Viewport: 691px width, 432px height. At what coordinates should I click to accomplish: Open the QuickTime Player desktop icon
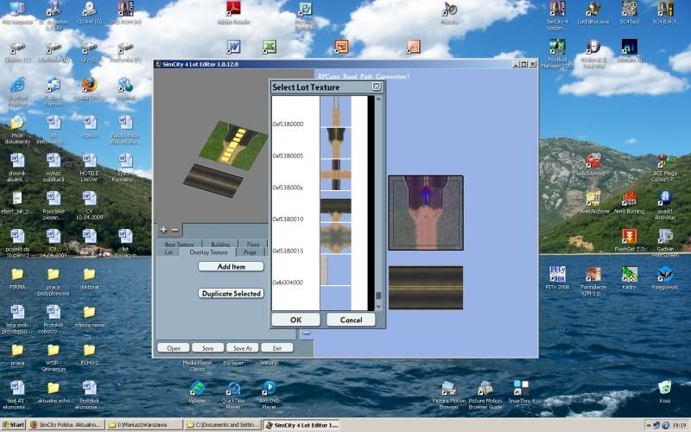pos(233,395)
